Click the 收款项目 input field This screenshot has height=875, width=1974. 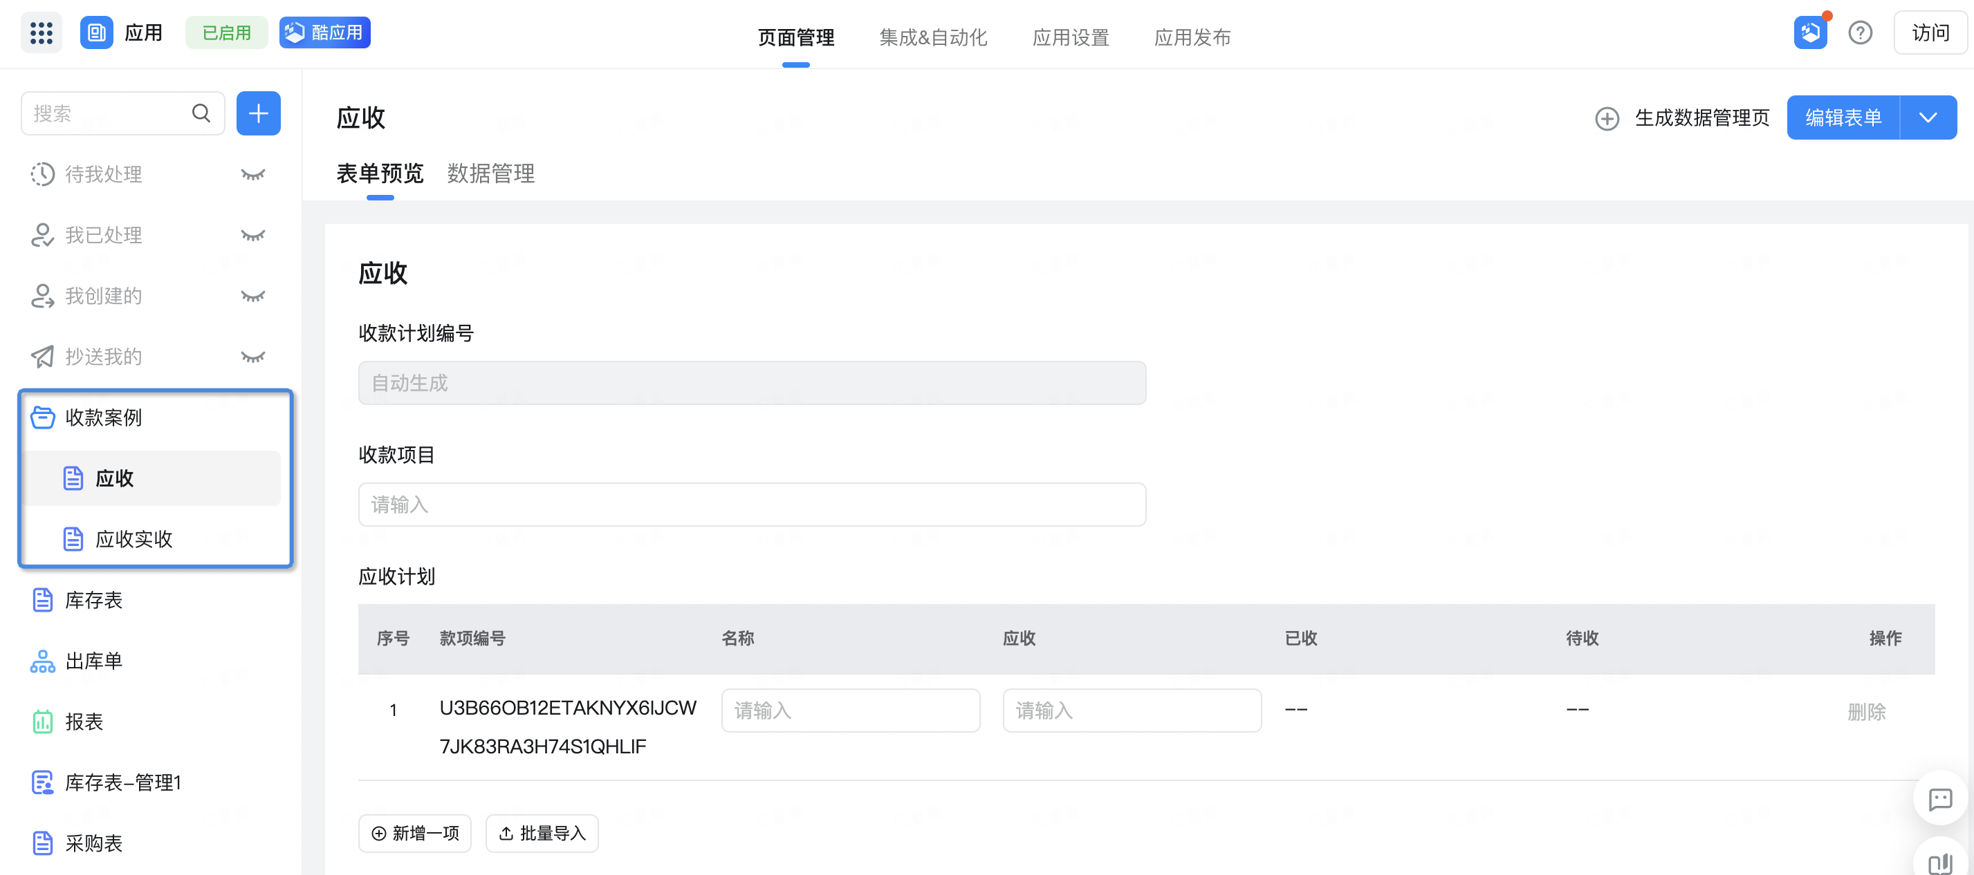pos(751,505)
